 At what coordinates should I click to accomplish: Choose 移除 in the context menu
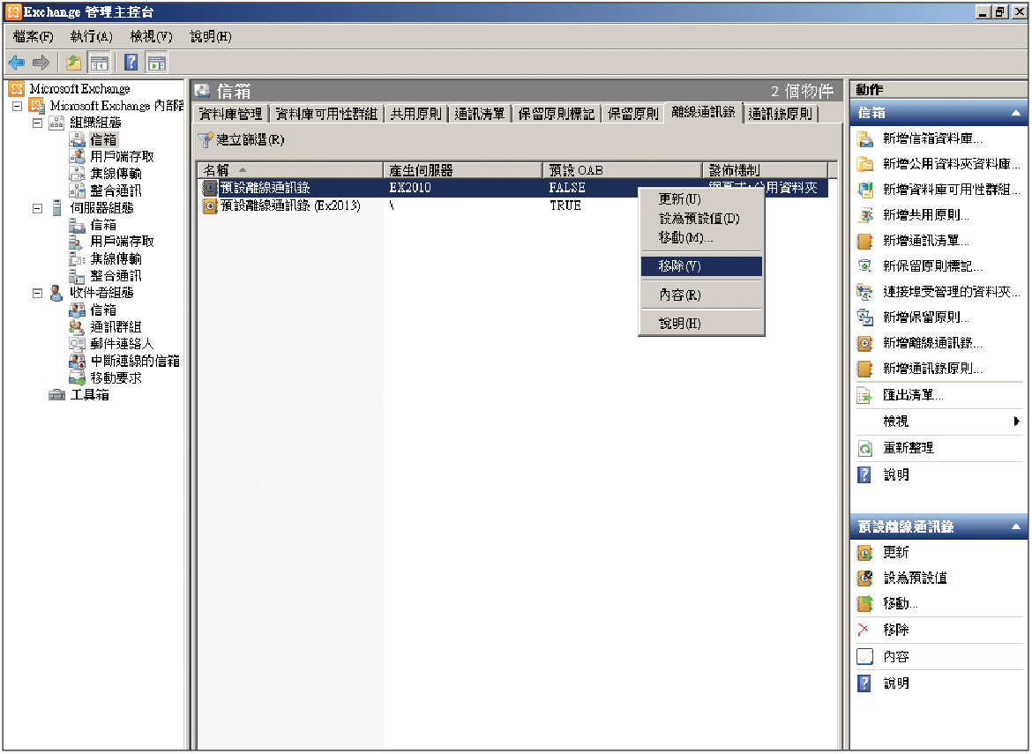click(x=701, y=266)
